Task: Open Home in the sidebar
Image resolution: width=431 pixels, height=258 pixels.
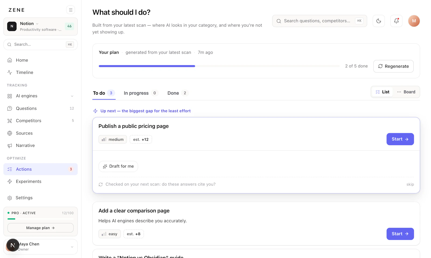Action: pos(40,60)
